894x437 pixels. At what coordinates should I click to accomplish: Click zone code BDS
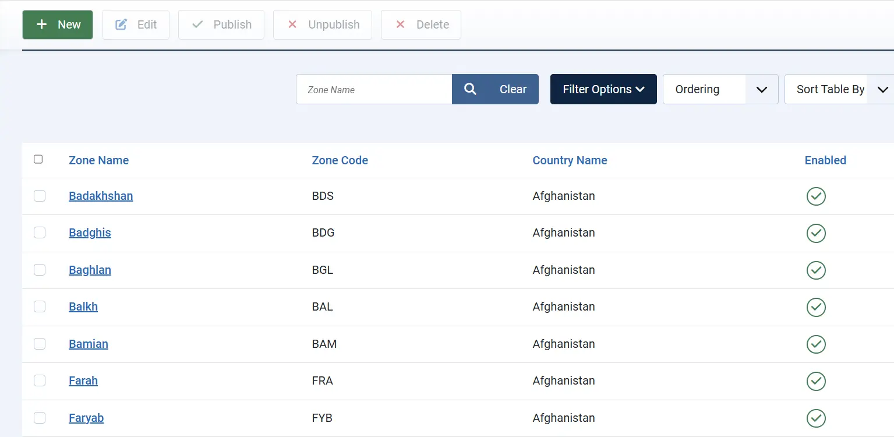323,196
